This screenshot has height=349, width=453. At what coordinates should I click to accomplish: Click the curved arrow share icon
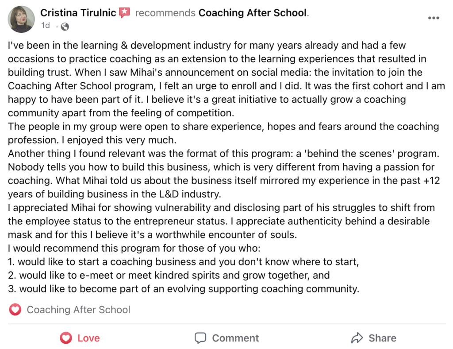pyautogui.click(x=357, y=338)
